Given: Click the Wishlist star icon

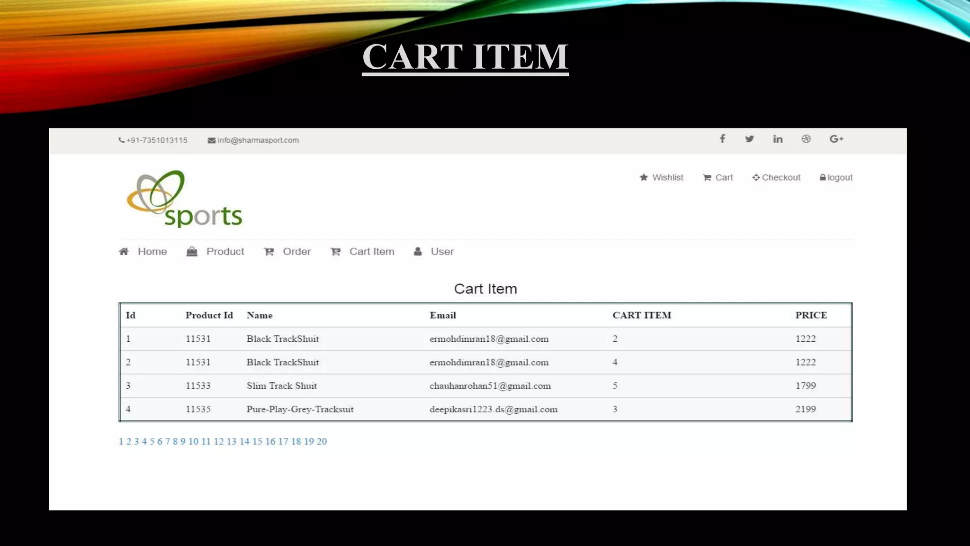Looking at the screenshot, I should tap(644, 177).
